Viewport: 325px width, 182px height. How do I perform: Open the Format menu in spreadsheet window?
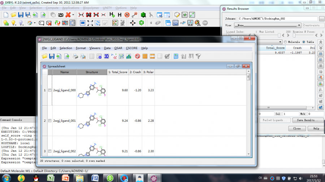(x=81, y=48)
